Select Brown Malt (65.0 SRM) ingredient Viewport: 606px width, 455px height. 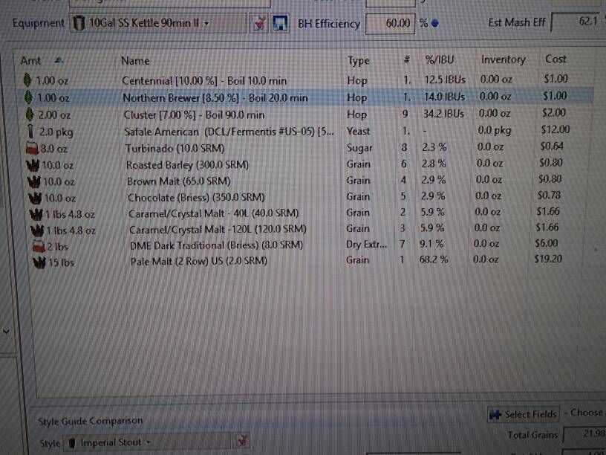[178, 181]
